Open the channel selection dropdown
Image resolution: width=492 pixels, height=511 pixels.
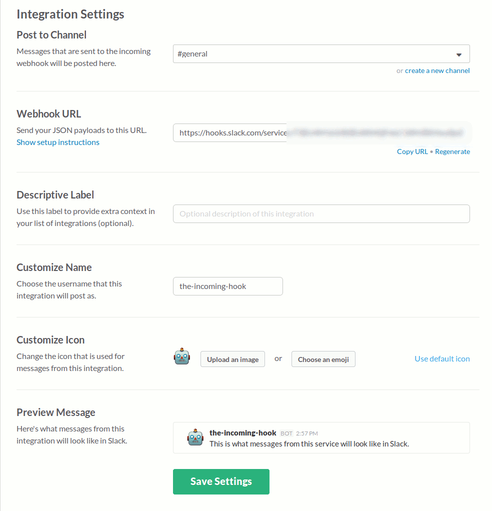(x=458, y=53)
